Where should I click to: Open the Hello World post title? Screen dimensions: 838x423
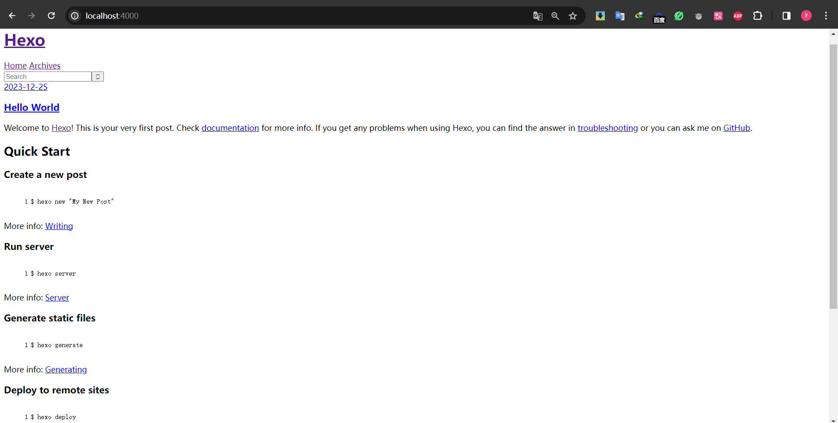(x=31, y=107)
